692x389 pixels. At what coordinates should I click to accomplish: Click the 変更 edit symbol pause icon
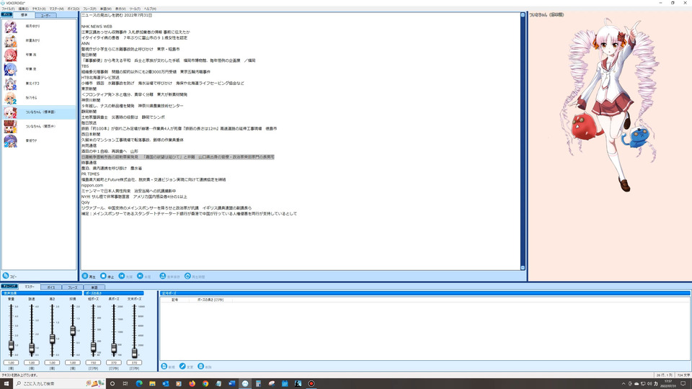tap(182, 366)
